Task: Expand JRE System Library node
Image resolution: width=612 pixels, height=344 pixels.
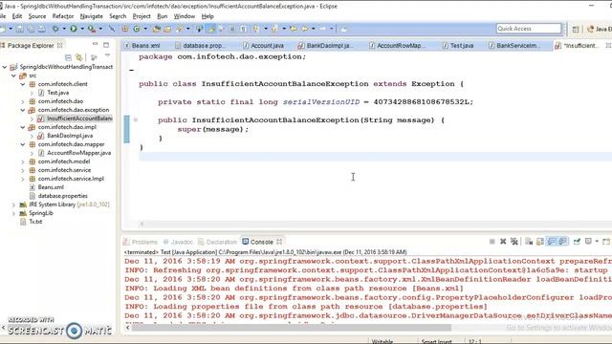Action: 13,204
